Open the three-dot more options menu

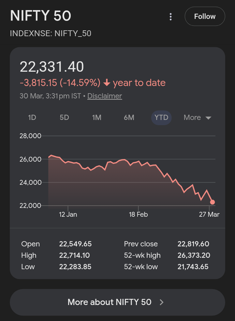[x=170, y=17]
